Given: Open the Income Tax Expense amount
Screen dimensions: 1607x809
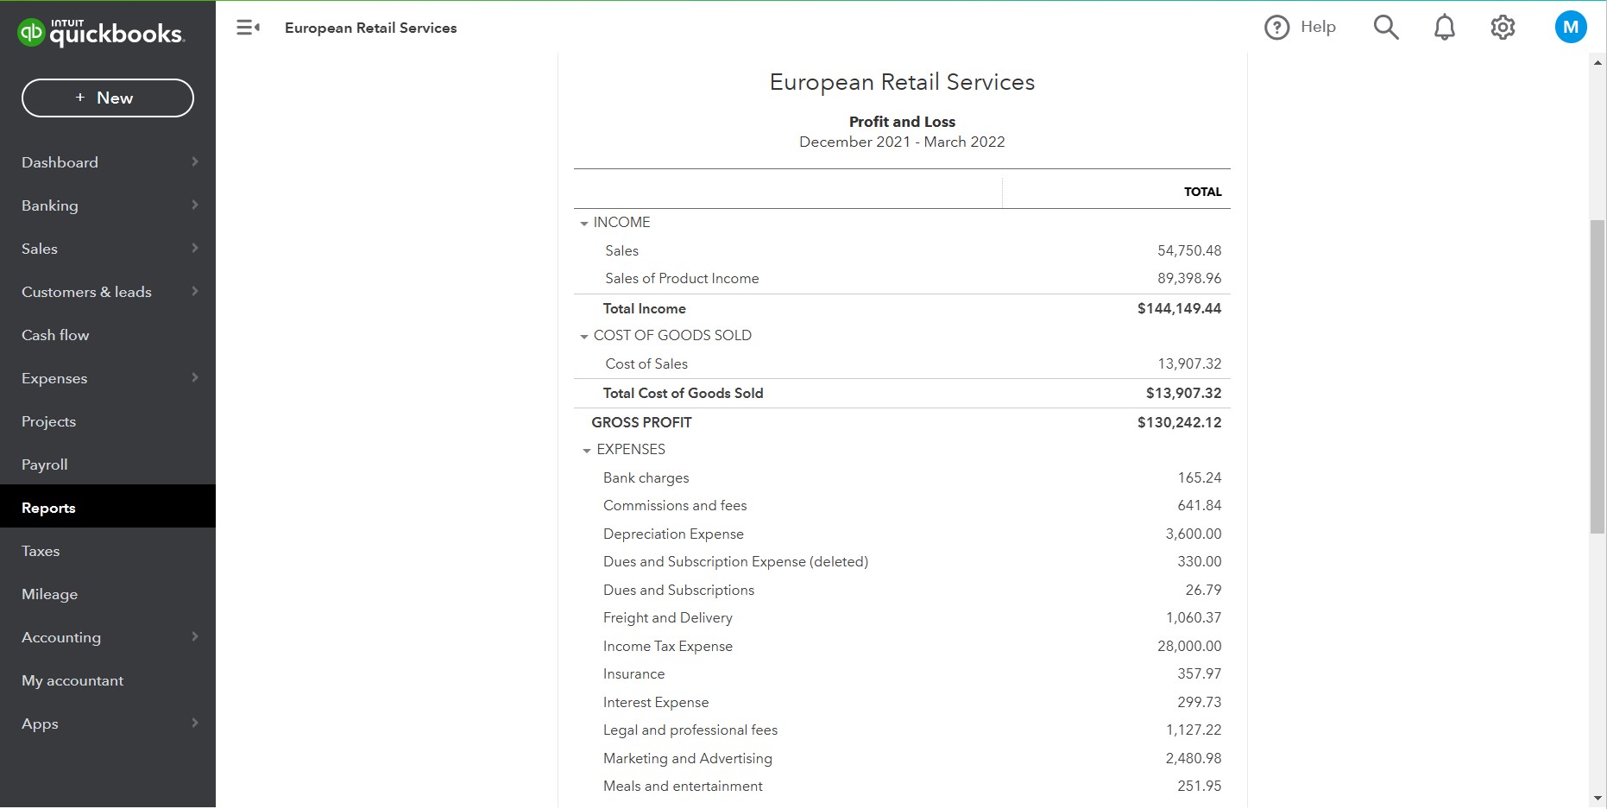Looking at the screenshot, I should point(1189,646).
